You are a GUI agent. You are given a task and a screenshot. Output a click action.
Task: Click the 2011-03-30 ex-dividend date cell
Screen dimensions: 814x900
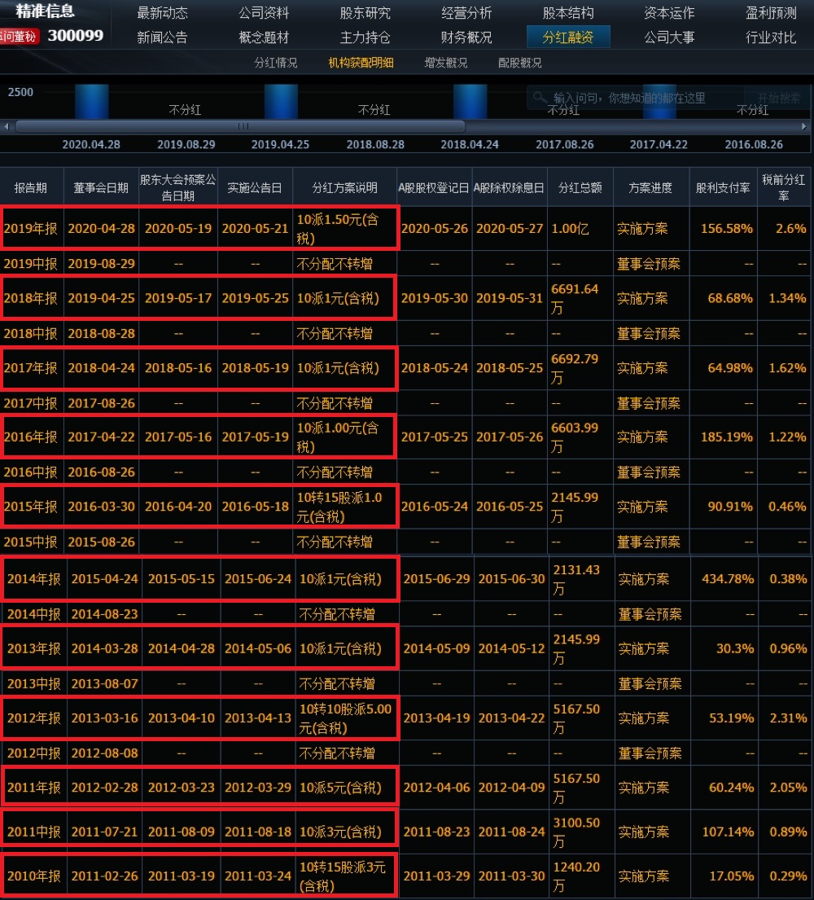tap(512, 876)
